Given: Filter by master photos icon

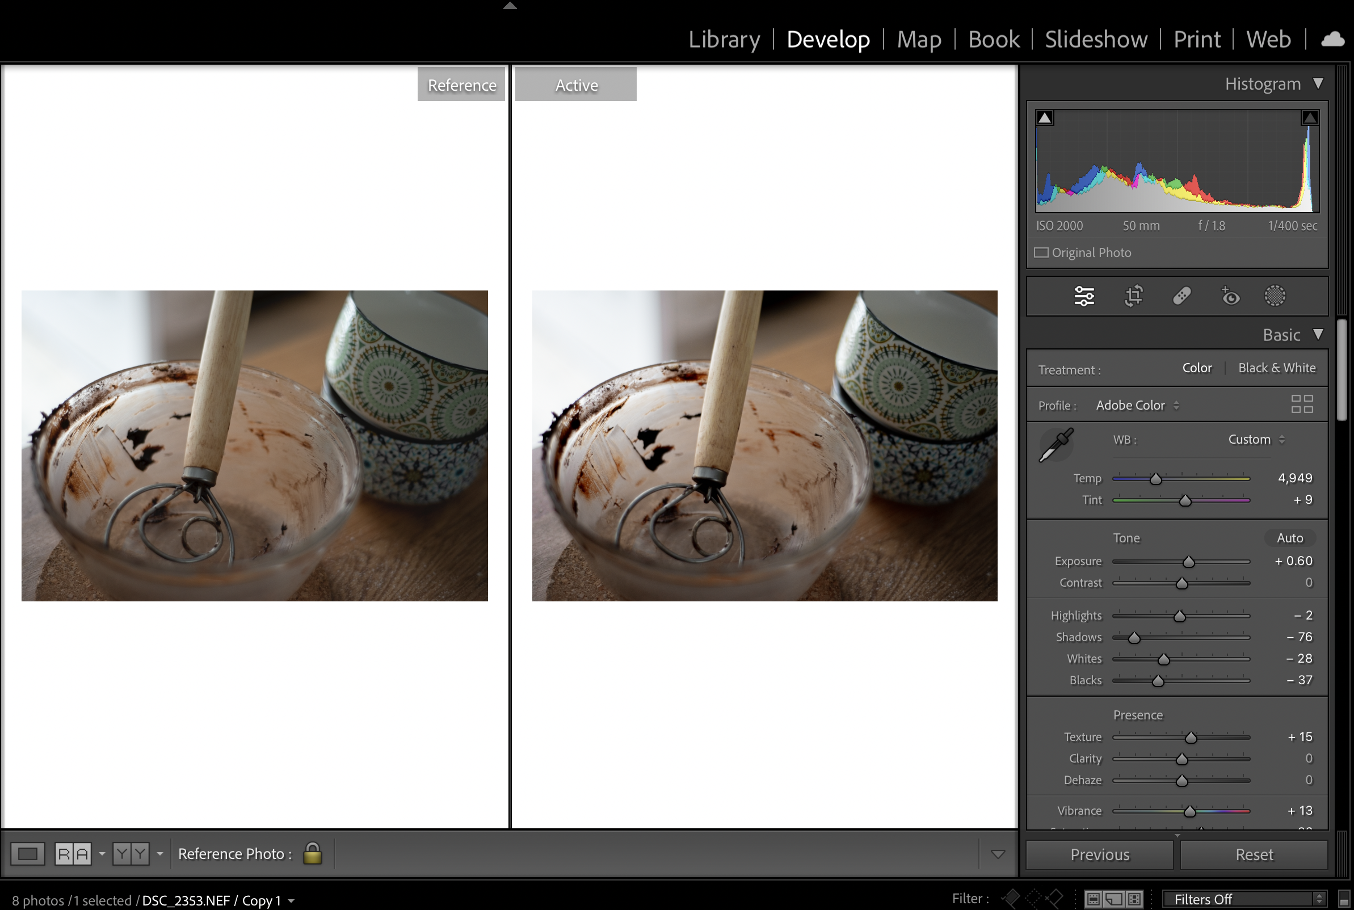Looking at the screenshot, I should (1094, 899).
